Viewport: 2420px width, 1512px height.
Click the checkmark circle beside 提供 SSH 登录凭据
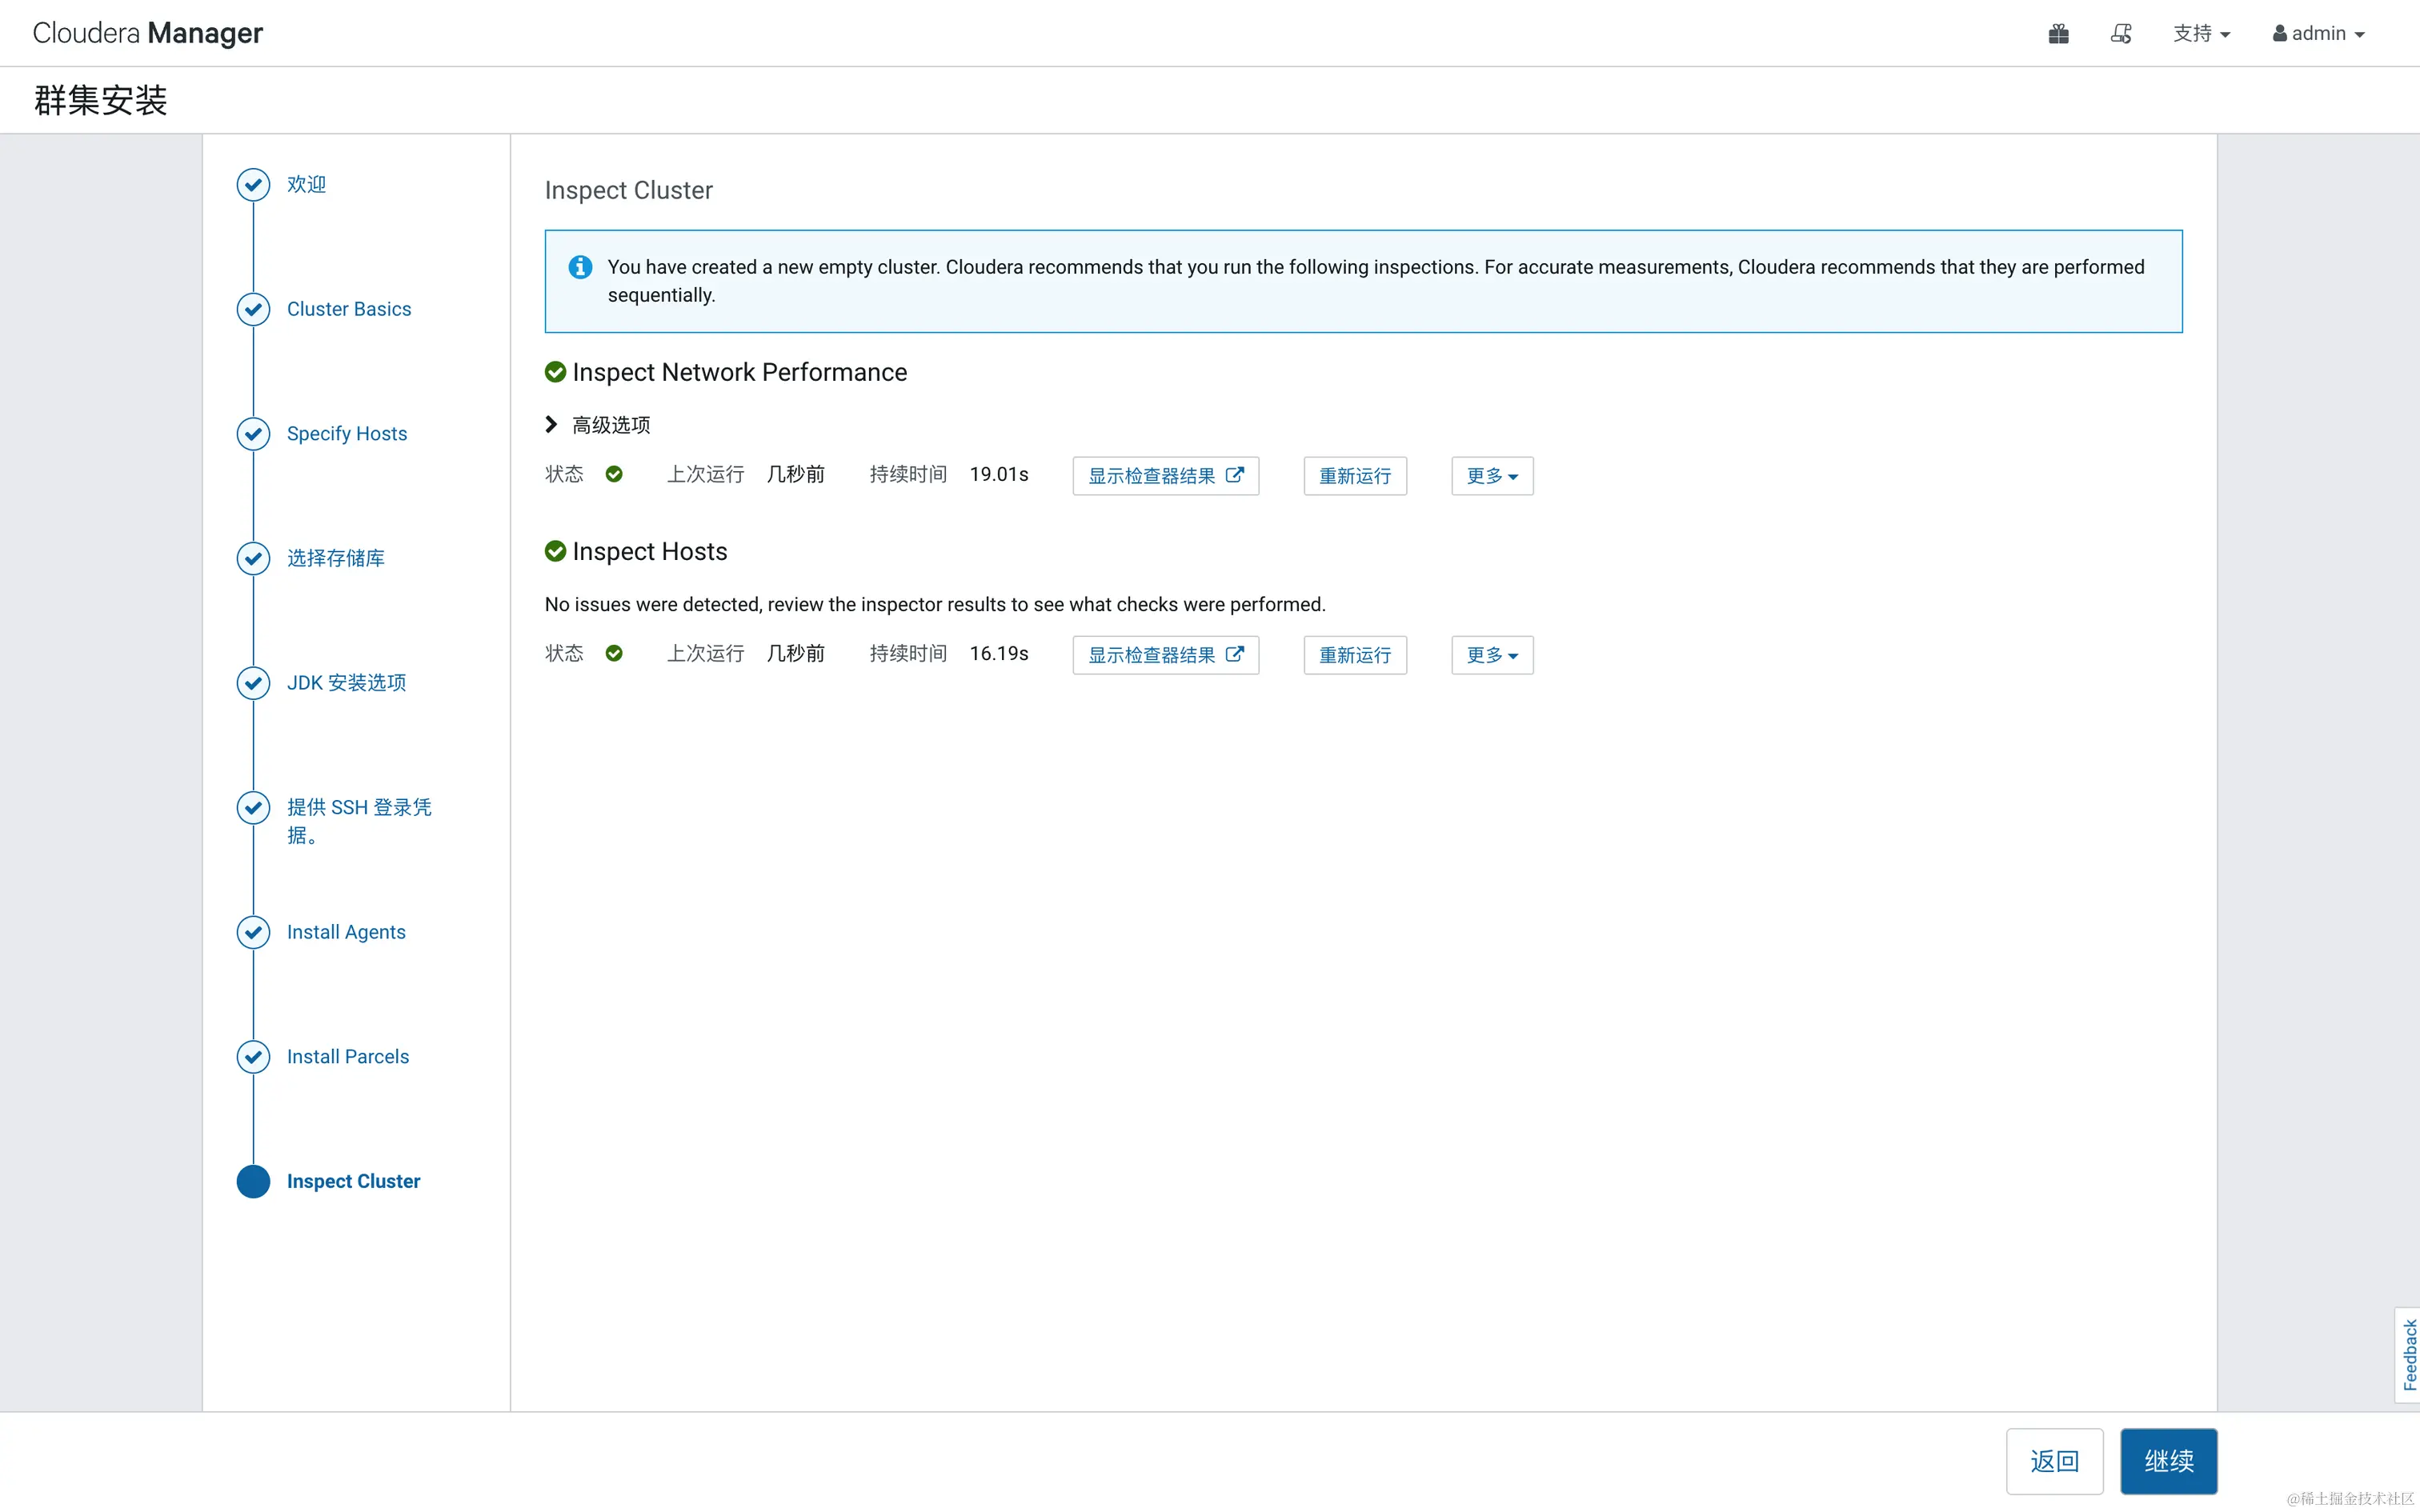pos(253,807)
